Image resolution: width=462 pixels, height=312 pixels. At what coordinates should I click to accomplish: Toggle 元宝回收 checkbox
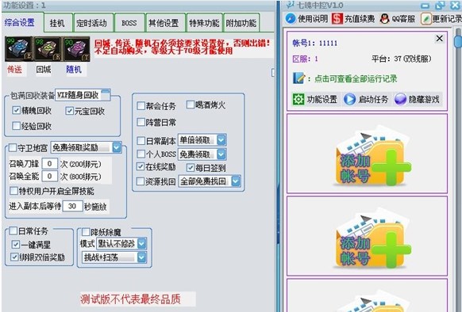click(x=69, y=111)
